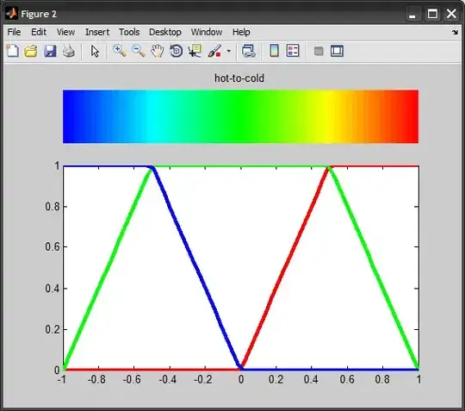Toggle the Data Cursor tool

[195, 51]
